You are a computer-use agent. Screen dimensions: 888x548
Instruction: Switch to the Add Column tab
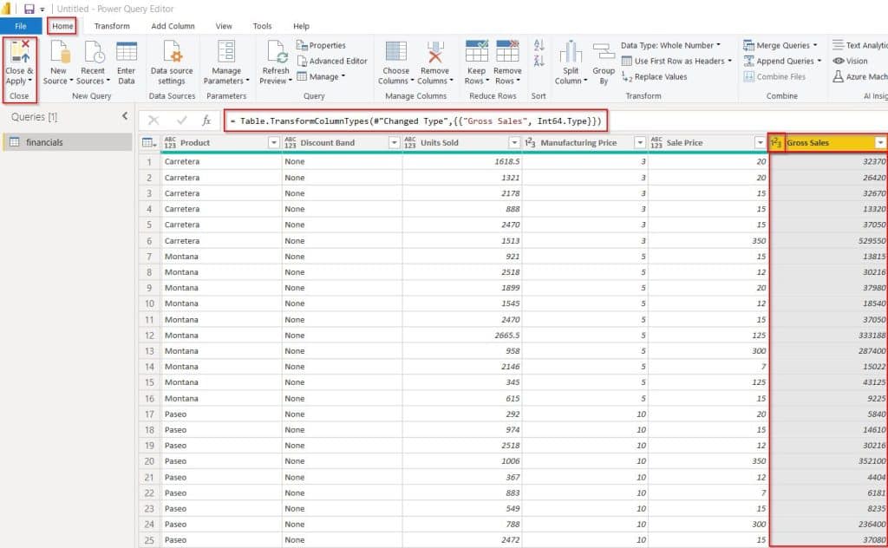pos(173,26)
